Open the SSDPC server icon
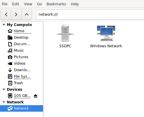144x117 pixels. click(65, 33)
